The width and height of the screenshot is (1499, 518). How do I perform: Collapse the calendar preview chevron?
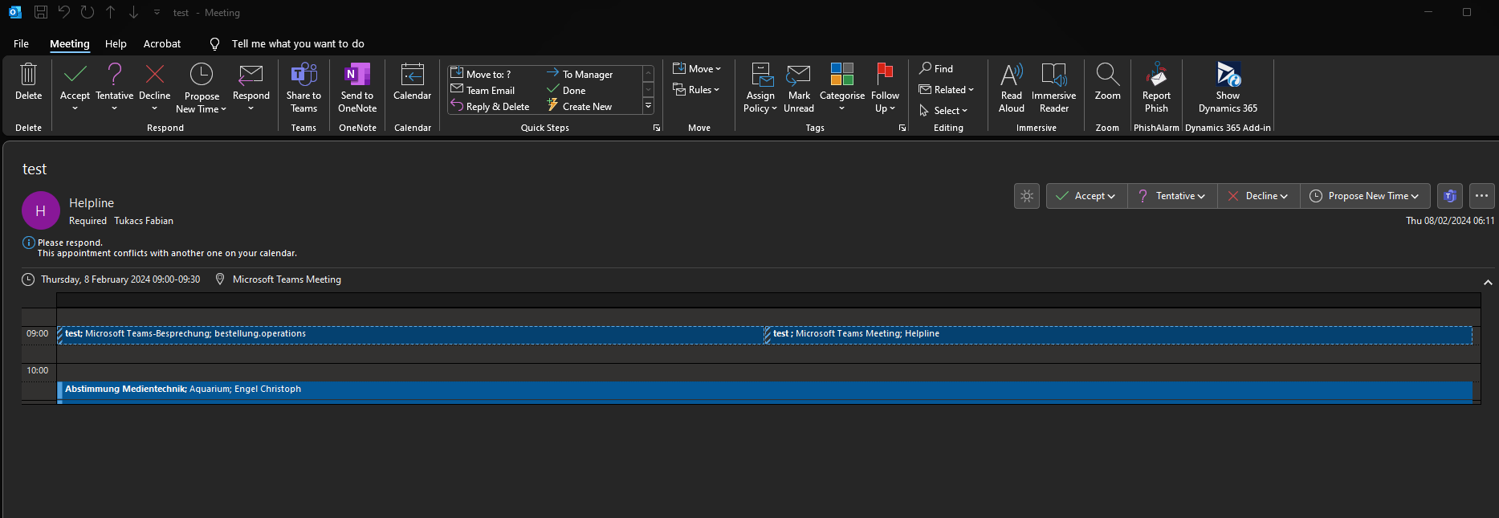(x=1488, y=282)
